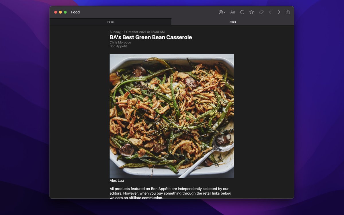Open the tag editor icon
This screenshot has height=215, width=344.
coord(261,12)
